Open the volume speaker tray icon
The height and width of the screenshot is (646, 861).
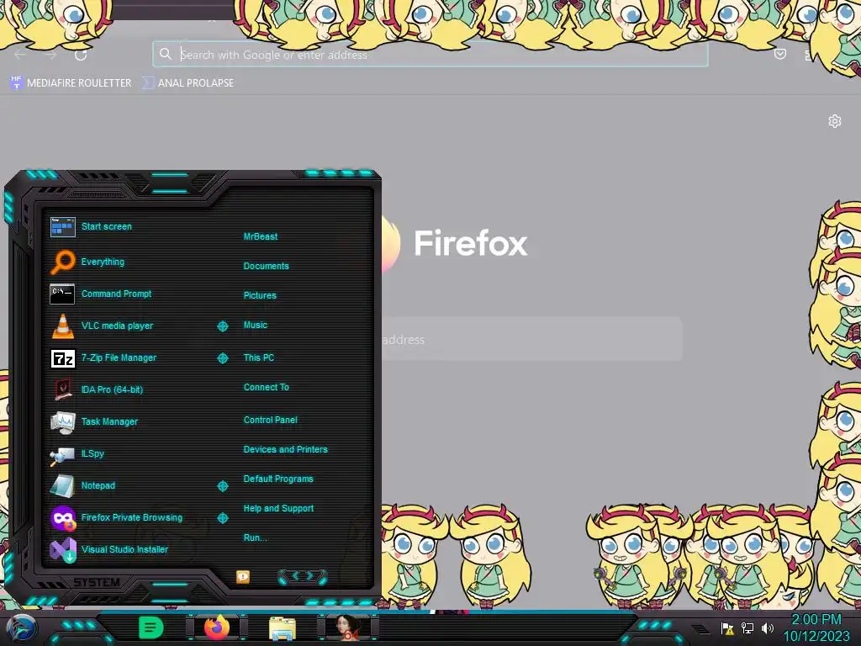pyautogui.click(x=767, y=627)
